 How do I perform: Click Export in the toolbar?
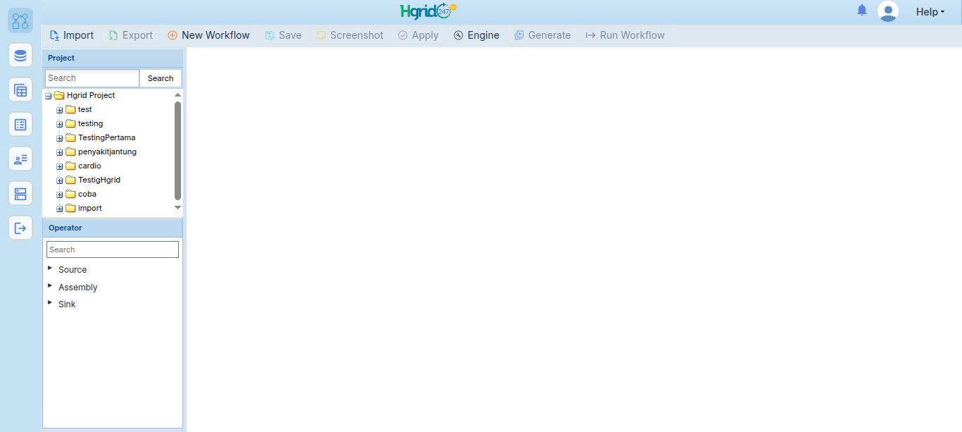(131, 35)
